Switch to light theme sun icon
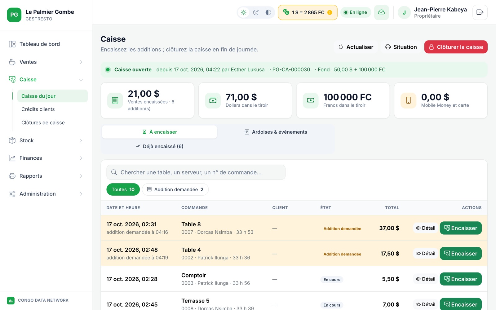This screenshot has width=496, height=310. [244, 12]
